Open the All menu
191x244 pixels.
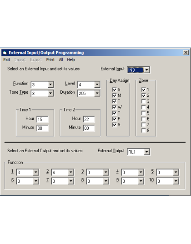61,59
